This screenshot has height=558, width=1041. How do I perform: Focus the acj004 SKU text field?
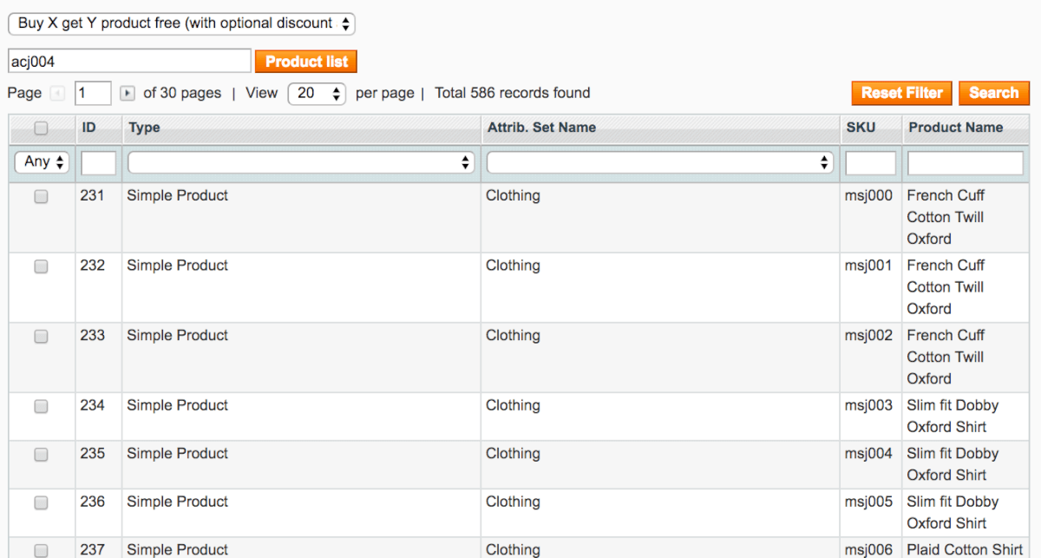[129, 62]
